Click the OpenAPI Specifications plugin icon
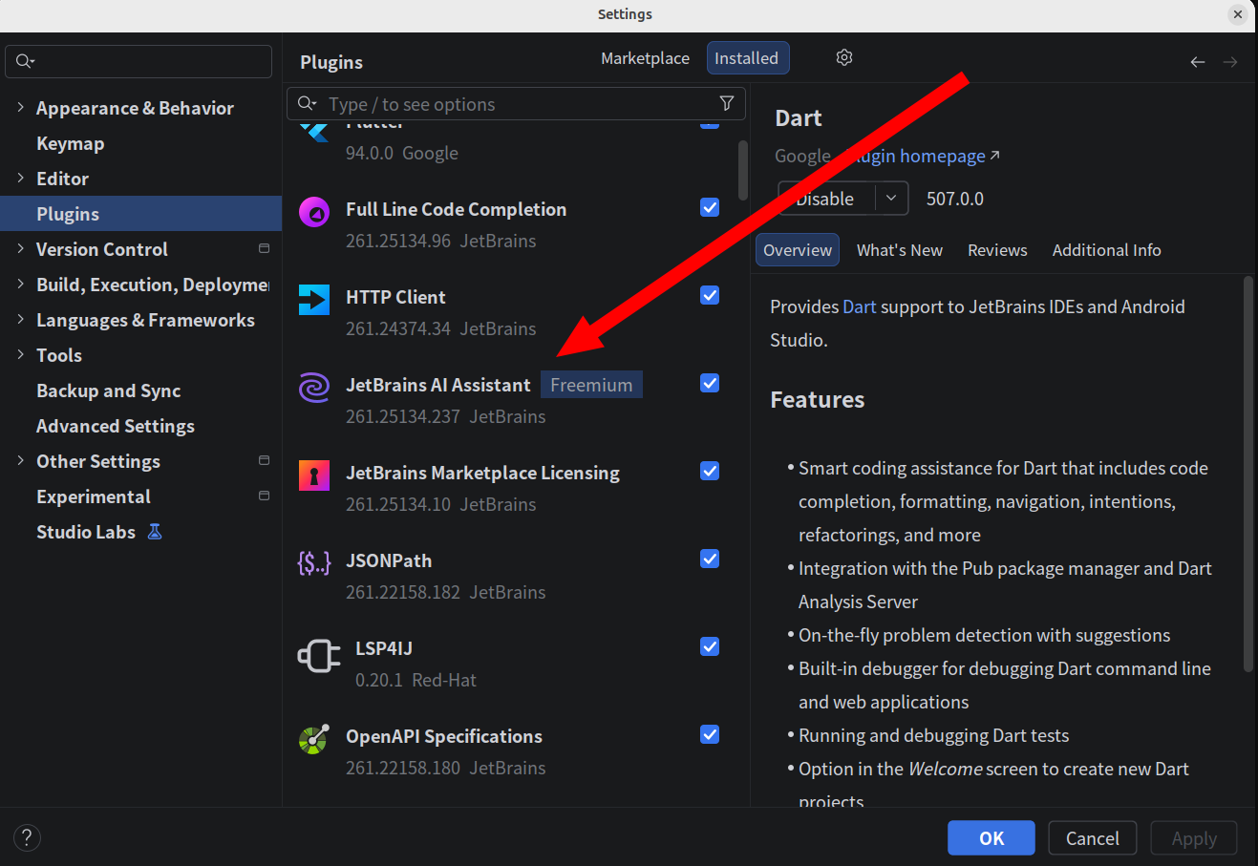The image size is (1258, 866). point(314,739)
